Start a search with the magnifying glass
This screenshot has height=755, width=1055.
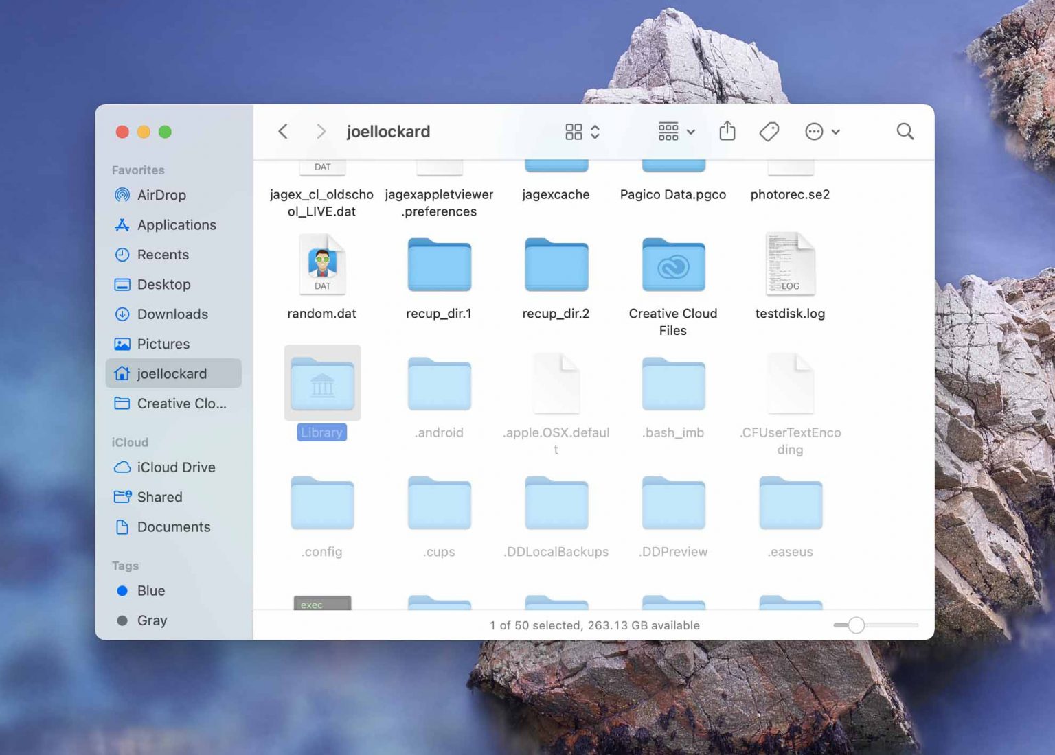click(x=905, y=131)
